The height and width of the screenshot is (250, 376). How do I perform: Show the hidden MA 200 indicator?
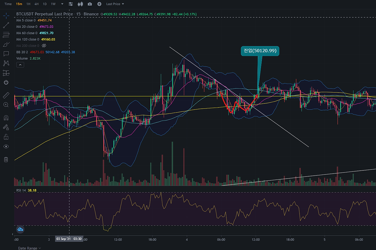[44, 46]
